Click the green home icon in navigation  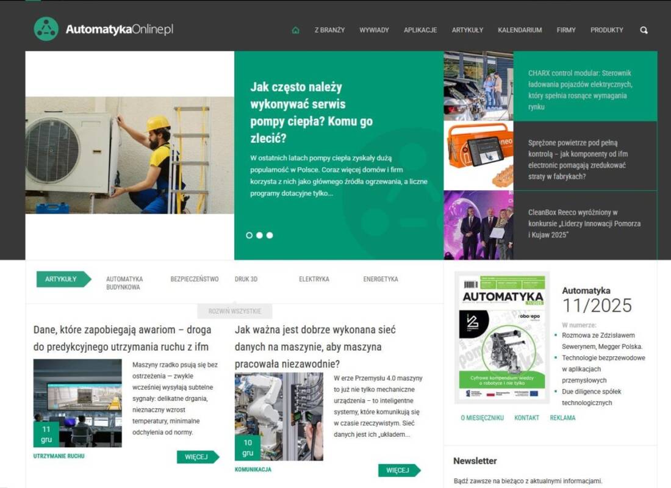pyautogui.click(x=295, y=30)
